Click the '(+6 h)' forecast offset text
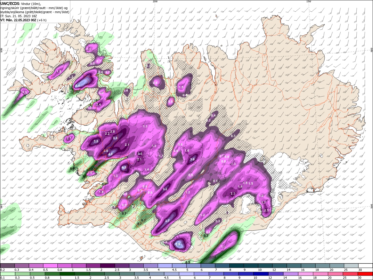Viewport: 373px width, 280px height. (42, 20)
